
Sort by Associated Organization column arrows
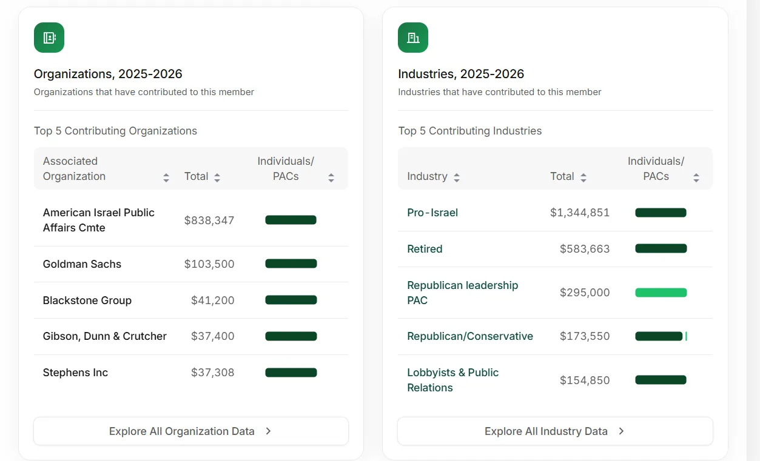click(166, 177)
